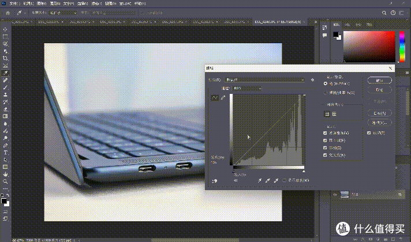Open the Edit menu

28,3
